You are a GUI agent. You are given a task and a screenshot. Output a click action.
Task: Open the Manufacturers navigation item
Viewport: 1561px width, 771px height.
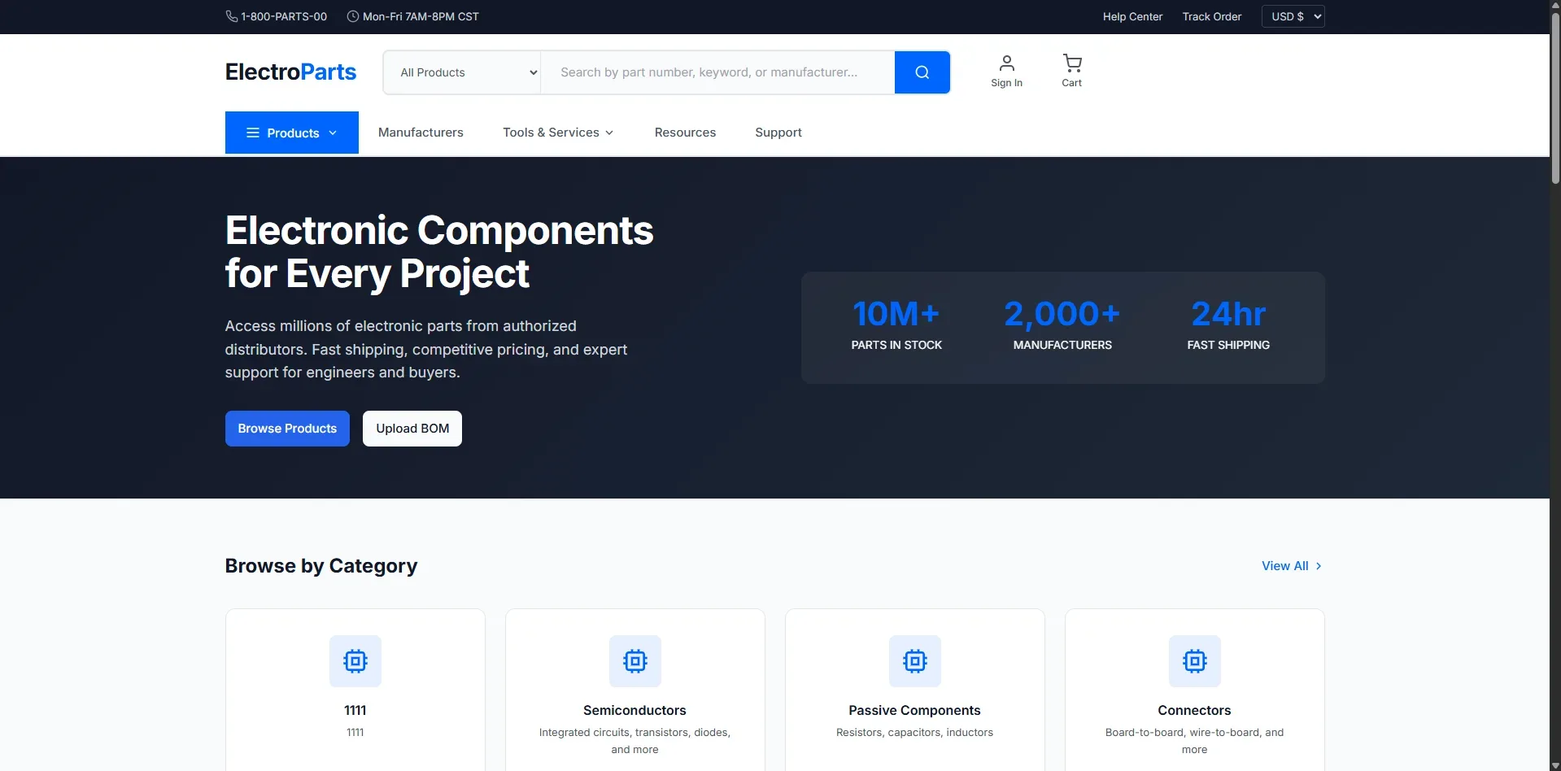[x=420, y=132]
